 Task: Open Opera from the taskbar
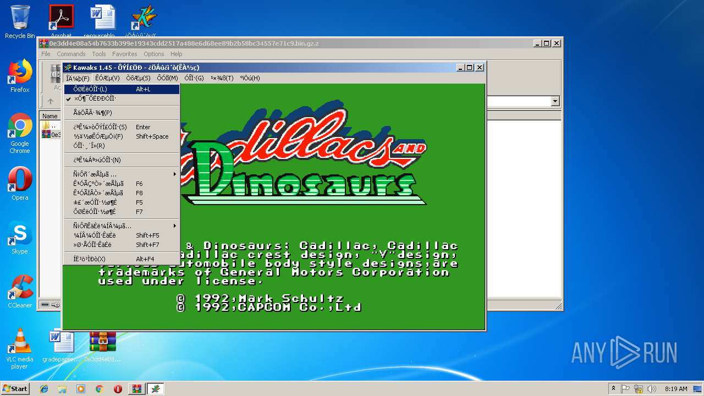(118, 389)
